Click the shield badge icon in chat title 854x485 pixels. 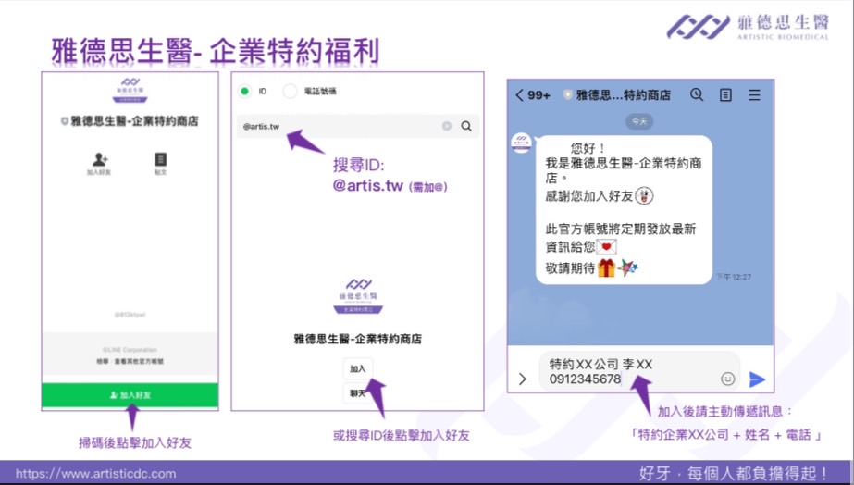568,95
